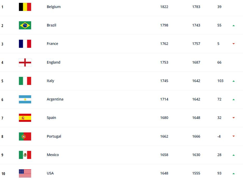Click the England flag icon

[25, 62]
